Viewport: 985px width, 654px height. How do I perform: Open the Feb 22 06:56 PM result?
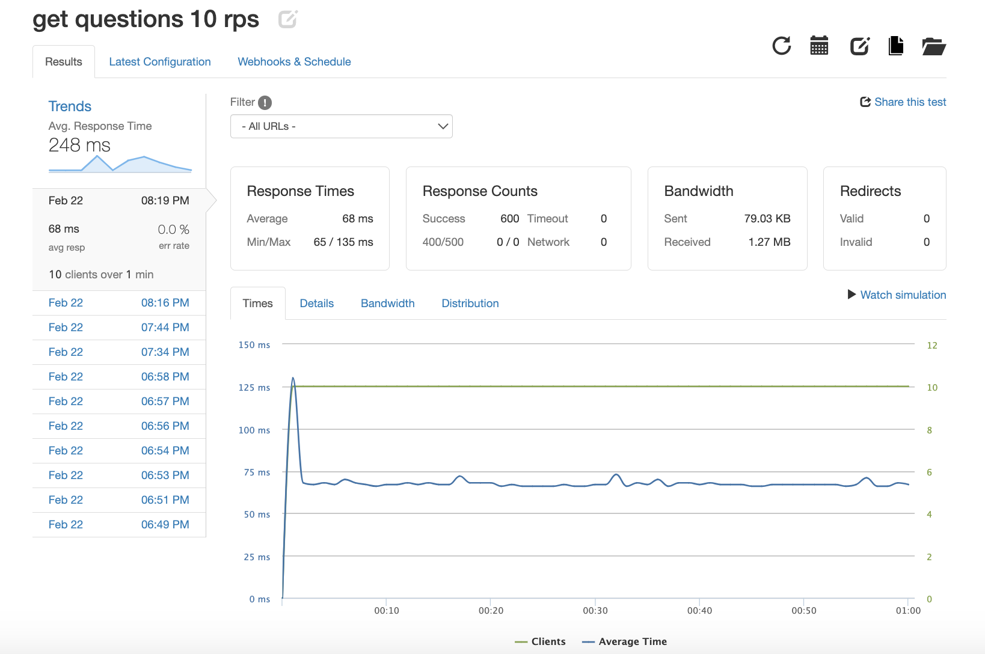(x=119, y=426)
